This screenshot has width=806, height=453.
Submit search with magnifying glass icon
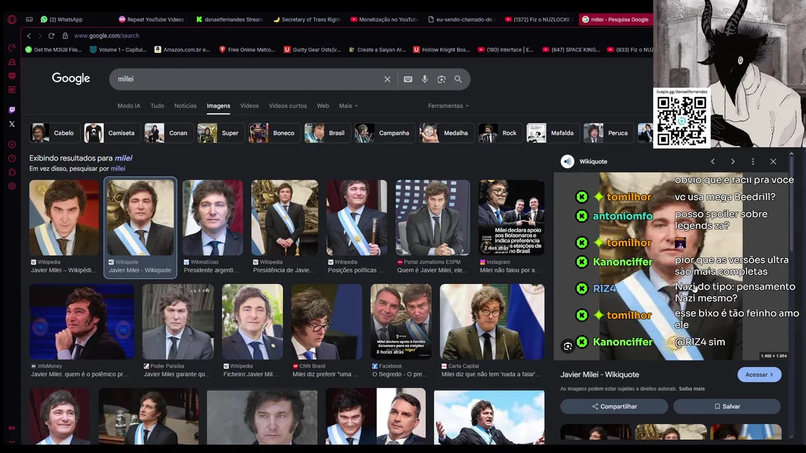[x=458, y=79]
